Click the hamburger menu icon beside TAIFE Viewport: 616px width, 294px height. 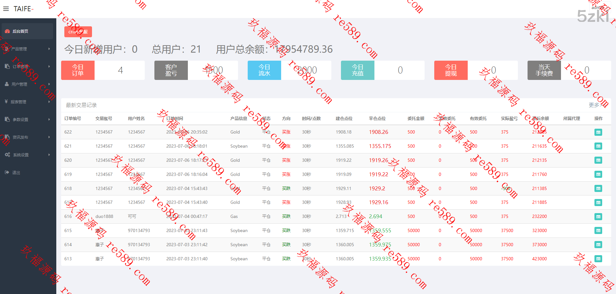(x=6, y=9)
